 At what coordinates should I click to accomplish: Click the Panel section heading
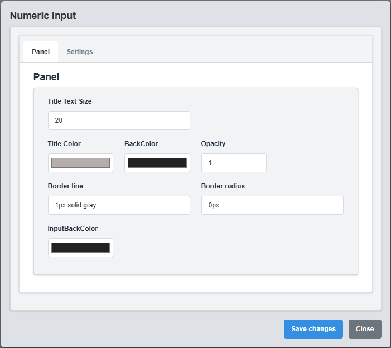(x=46, y=77)
